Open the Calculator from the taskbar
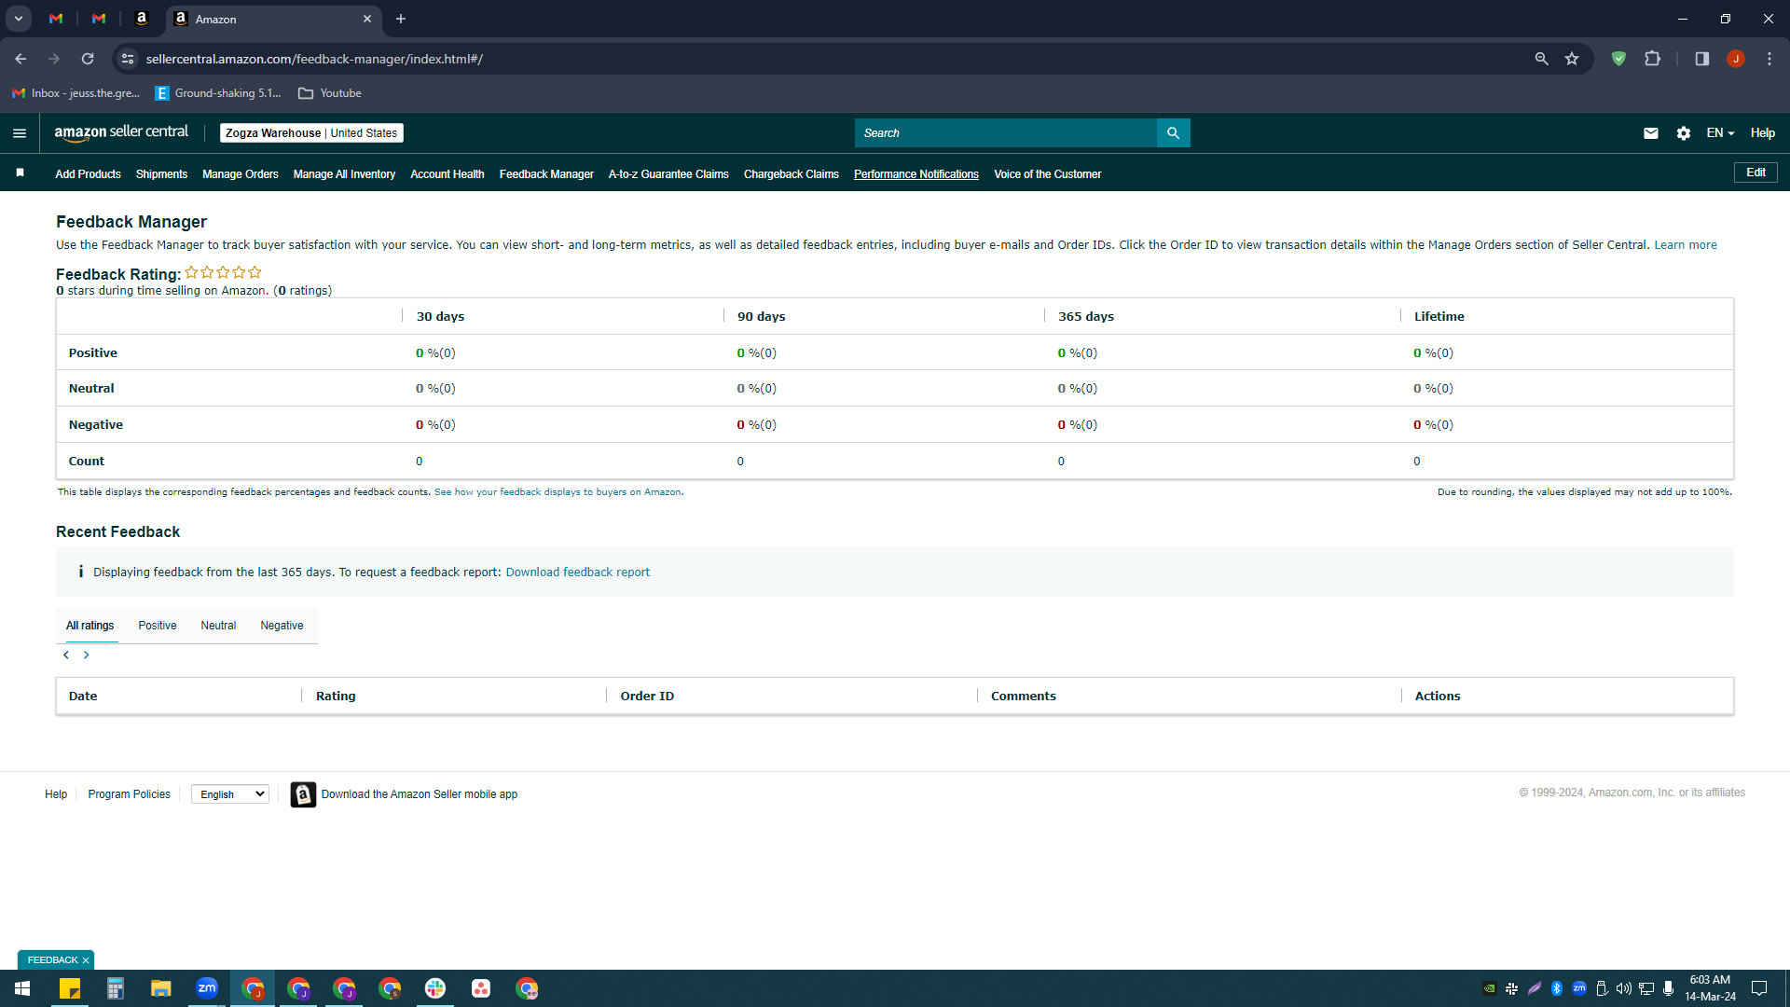Viewport: 1790px width, 1007px height. click(x=116, y=988)
